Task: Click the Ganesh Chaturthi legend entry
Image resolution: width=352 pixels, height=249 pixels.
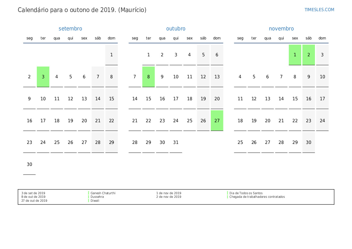Action: coord(103,193)
